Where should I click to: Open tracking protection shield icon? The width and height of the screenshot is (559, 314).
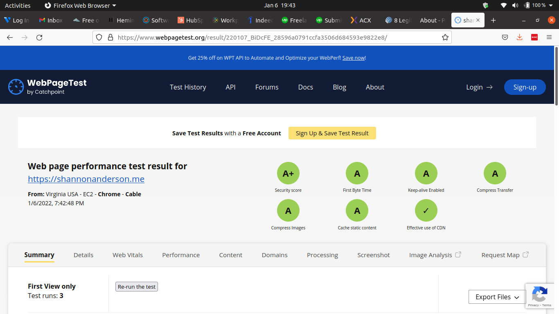click(99, 37)
